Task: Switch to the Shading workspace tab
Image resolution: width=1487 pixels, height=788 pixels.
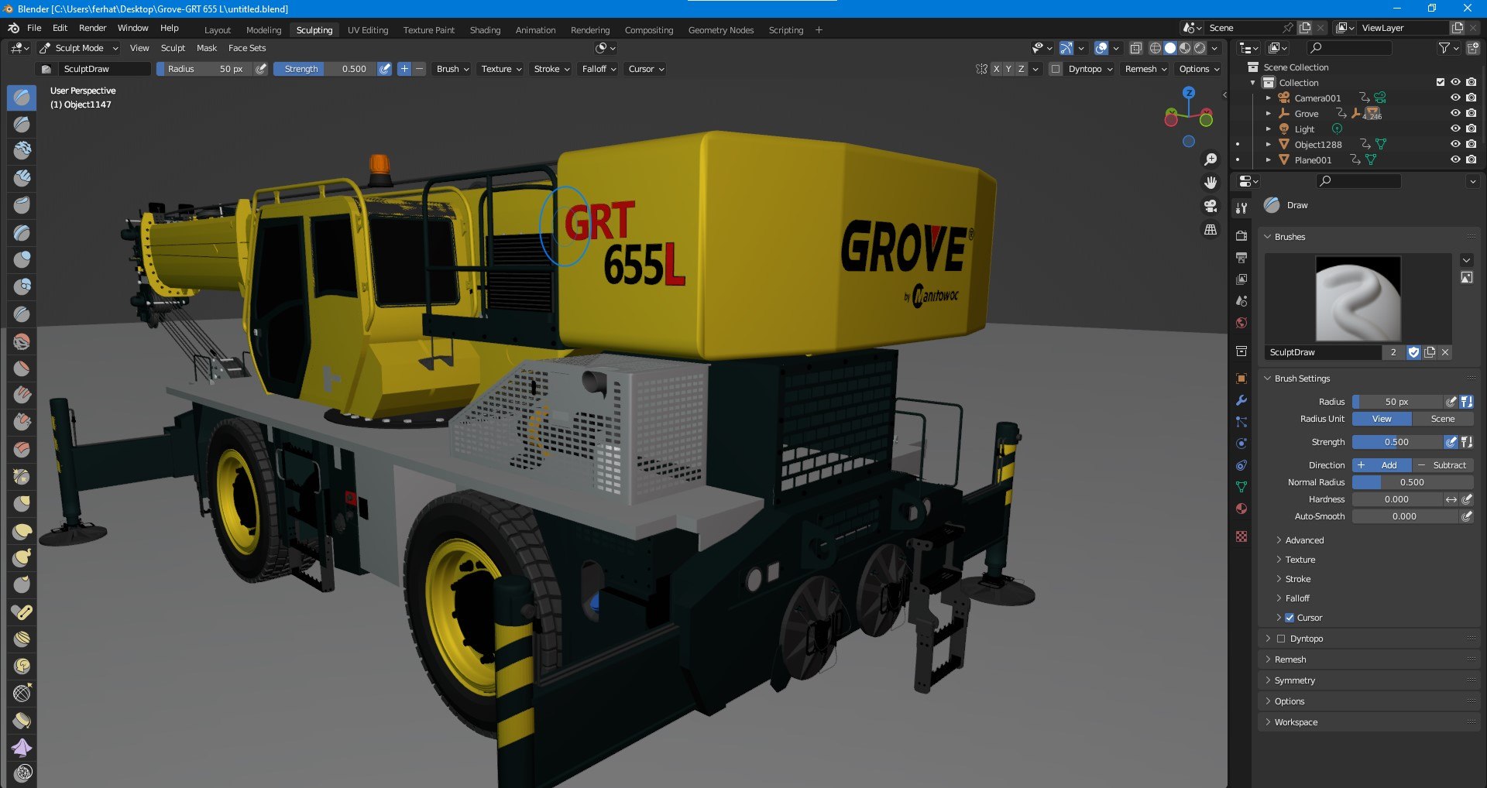Action: point(485,30)
